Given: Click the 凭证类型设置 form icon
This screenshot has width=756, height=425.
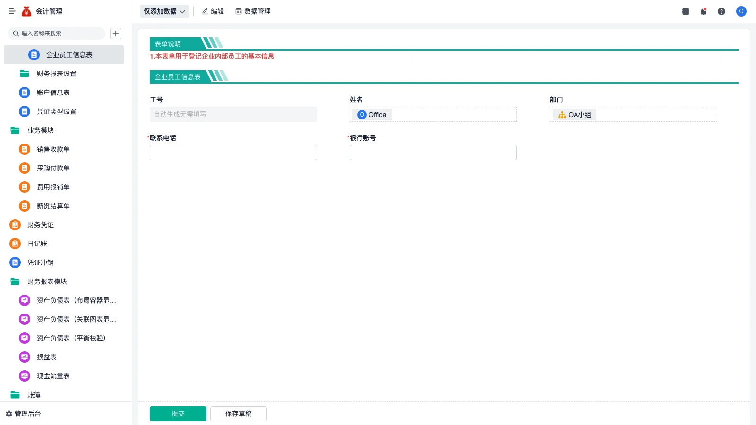Looking at the screenshot, I should pos(25,111).
